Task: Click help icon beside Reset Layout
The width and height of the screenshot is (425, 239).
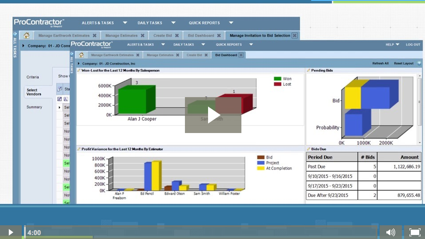Action: tap(419, 63)
